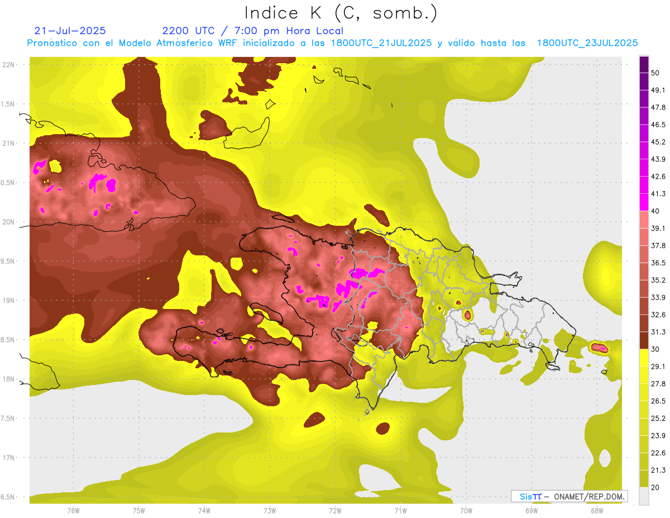The width and height of the screenshot is (670, 518).
Task: Click the legend value '26.5'
Action: (x=658, y=401)
